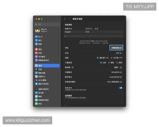Select English in preferred languages list
The image size is (159, 127).
[x=94, y=32]
